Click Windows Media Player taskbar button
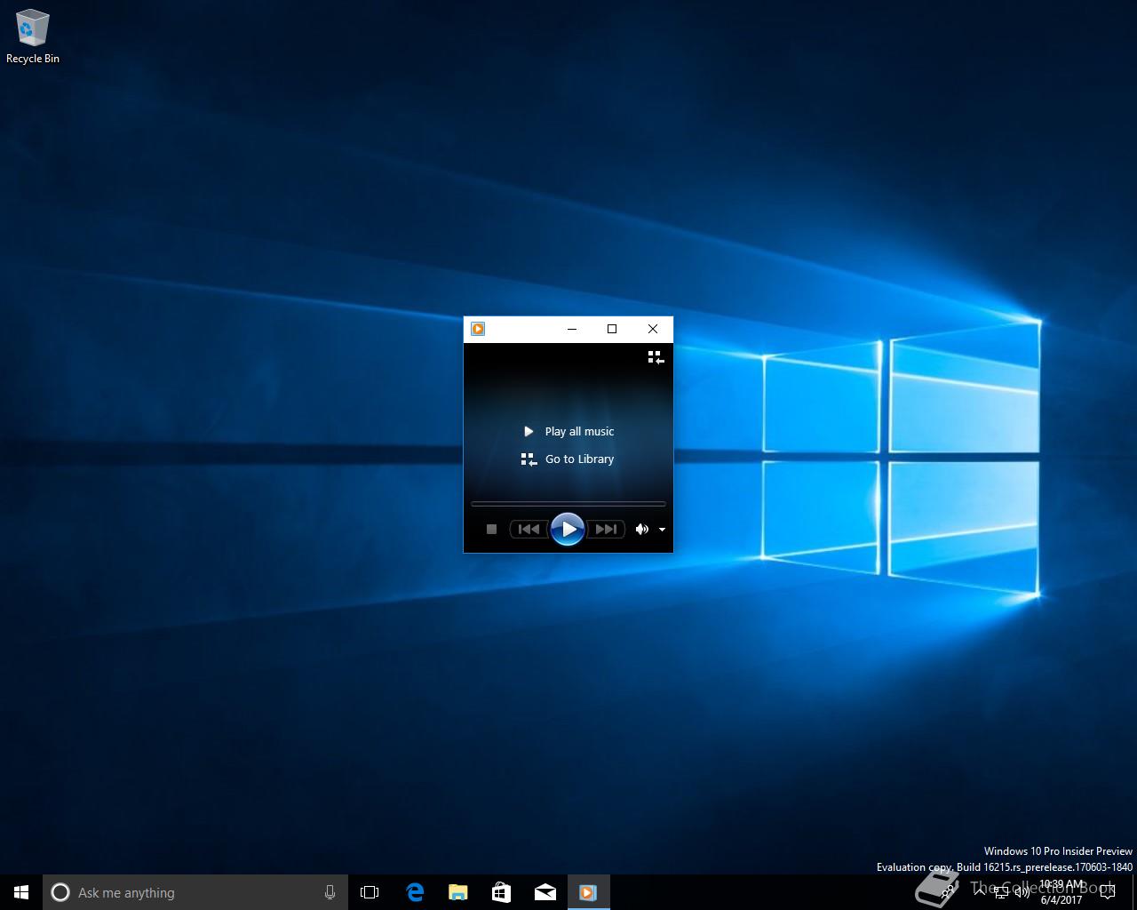 pos(588,892)
